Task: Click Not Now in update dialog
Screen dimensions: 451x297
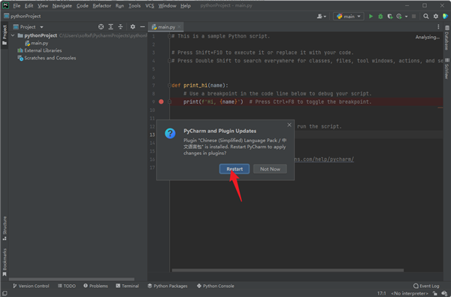Action: 270,169
